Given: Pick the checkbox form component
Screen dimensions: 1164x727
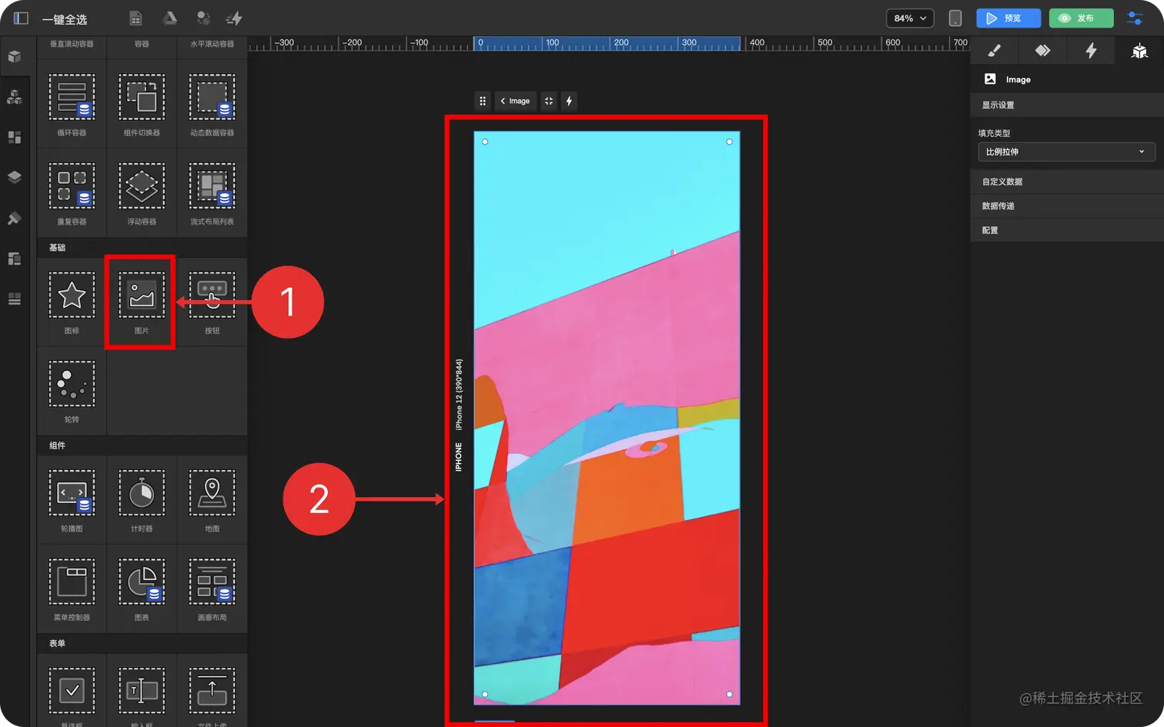Looking at the screenshot, I should [x=72, y=691].
